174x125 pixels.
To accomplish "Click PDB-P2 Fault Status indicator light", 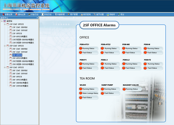I will (145, 68).
